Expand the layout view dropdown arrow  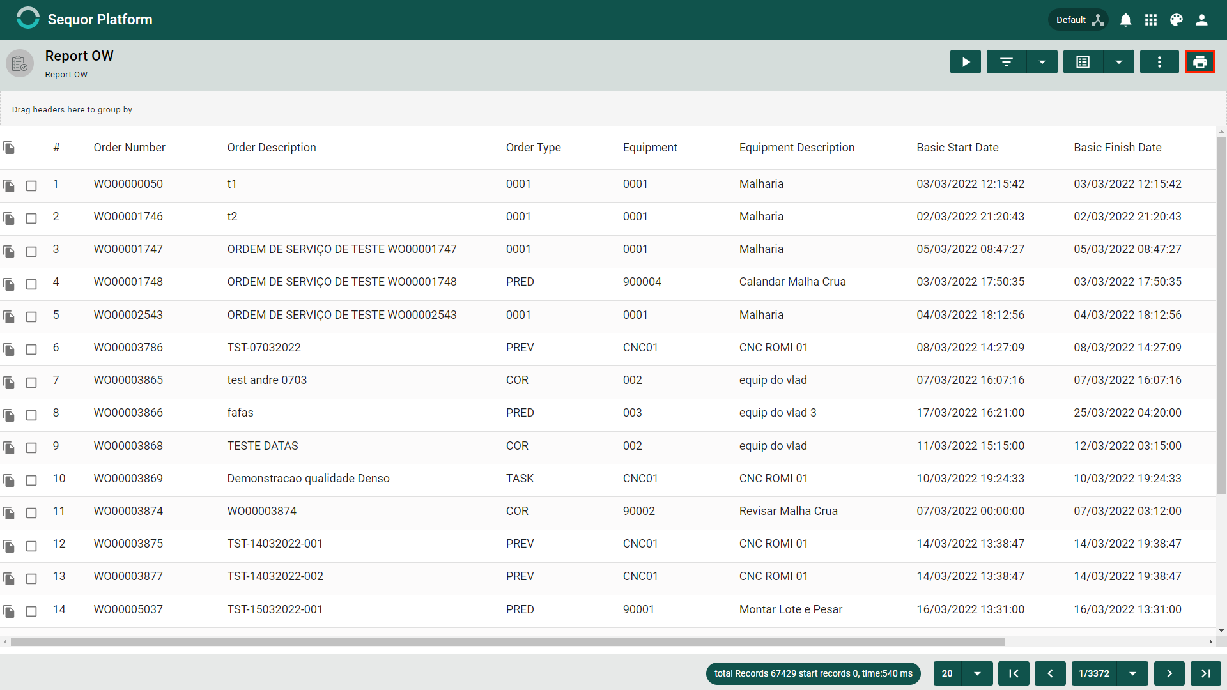point(1119,62)
